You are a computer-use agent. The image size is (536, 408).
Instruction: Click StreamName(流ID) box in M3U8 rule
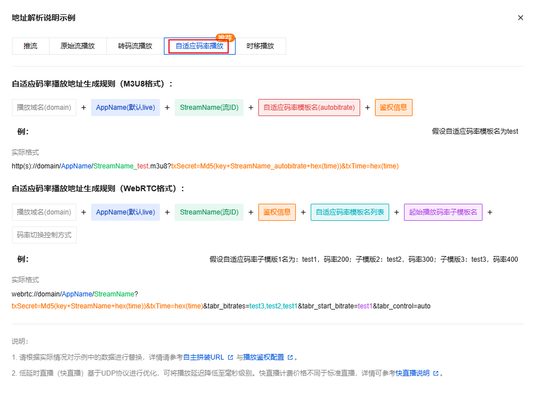(209, 108)
